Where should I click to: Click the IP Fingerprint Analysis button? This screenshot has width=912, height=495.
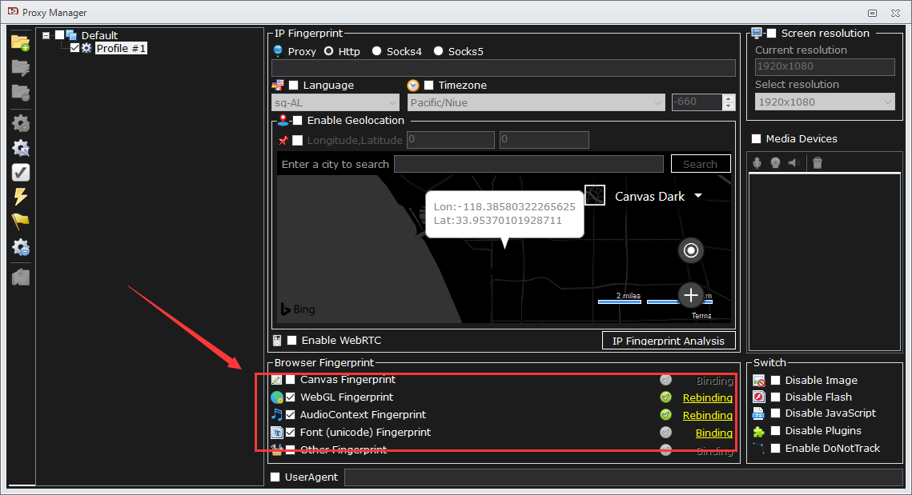668,341
